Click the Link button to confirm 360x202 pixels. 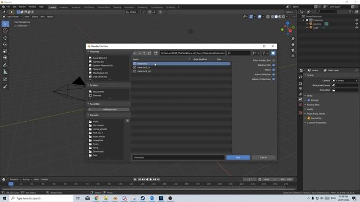click(x=238, y=158)
